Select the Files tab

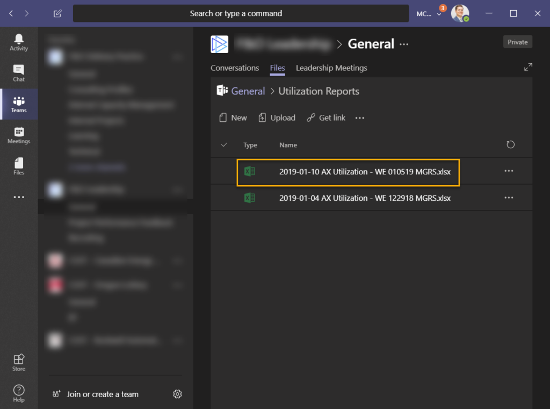pos(277,68)
